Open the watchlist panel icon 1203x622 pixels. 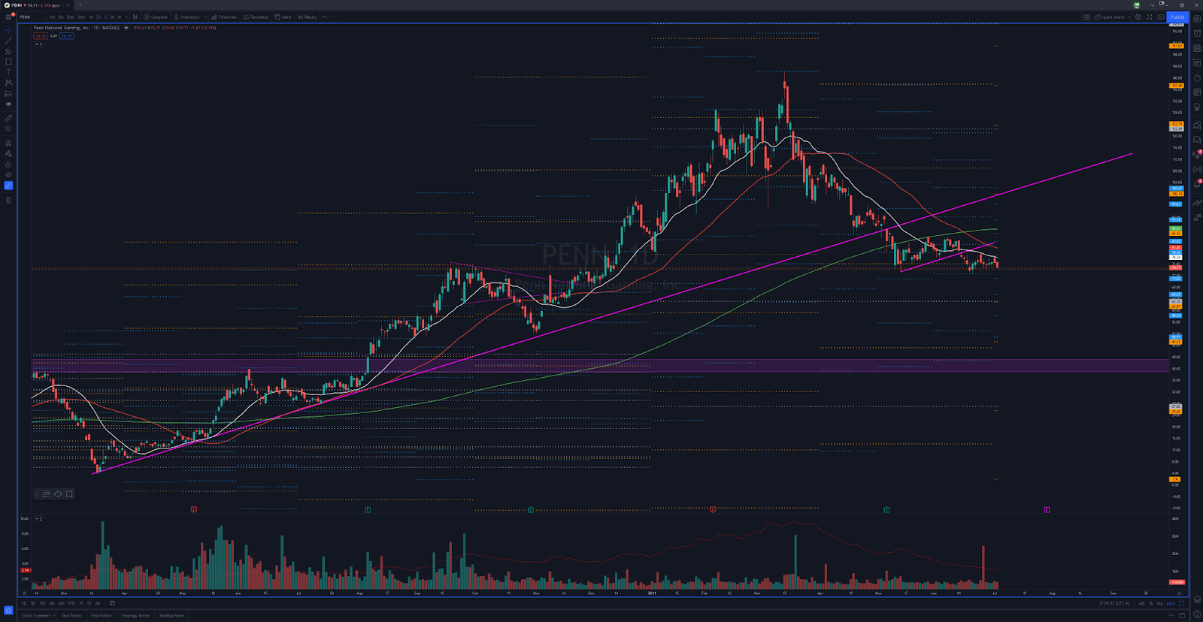(1197, 19)
